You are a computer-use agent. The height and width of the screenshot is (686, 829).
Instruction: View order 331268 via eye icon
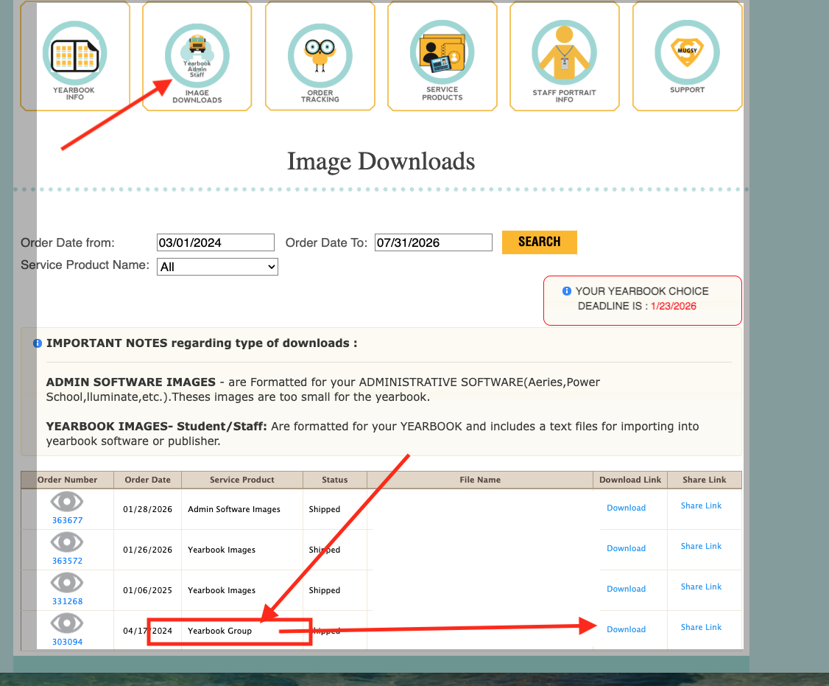tap(66, 583)
